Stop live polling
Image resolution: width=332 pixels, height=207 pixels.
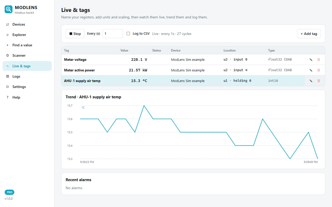(x=75, y=34)
